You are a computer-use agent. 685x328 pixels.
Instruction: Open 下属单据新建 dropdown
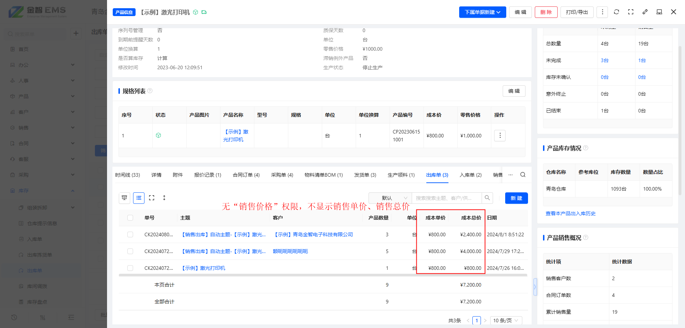point(482,12)
